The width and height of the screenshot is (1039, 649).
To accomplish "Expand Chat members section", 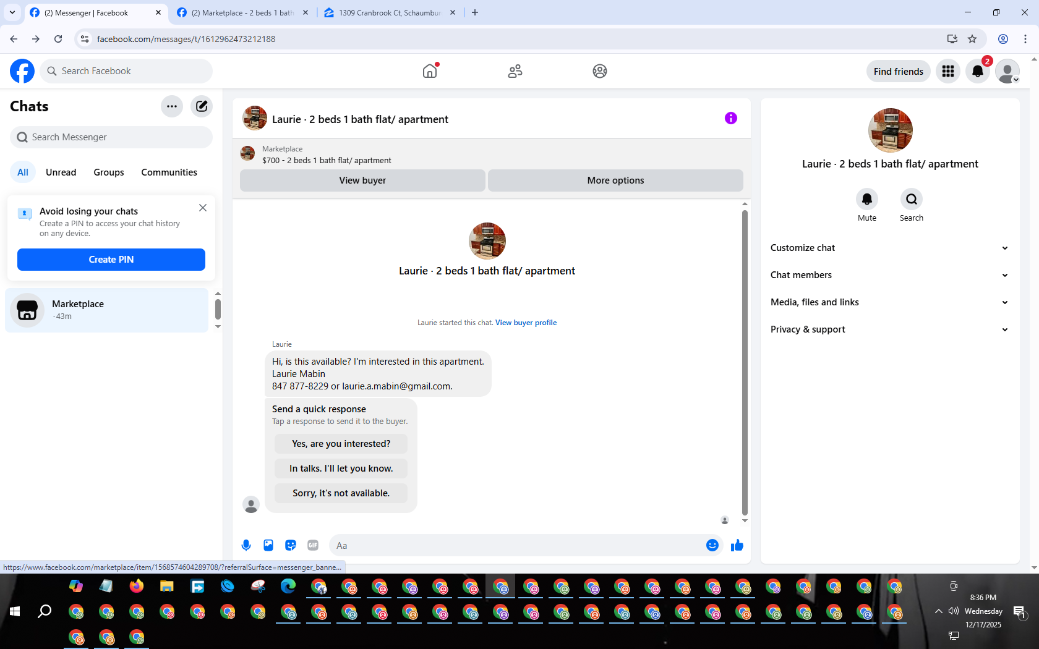I will point(890,275).
